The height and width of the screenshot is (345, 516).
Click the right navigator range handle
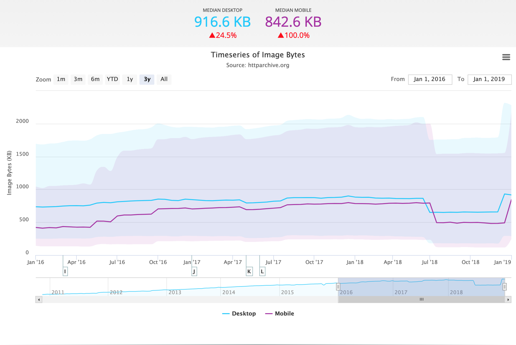coord(504,287)
